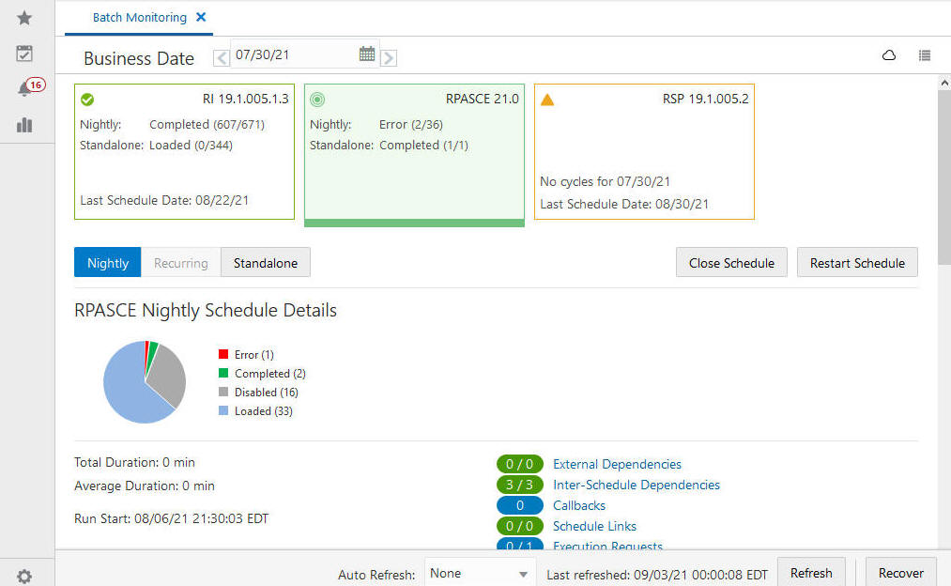Viewport: 951px width, 586px height.
Task: Click the 0 / 0 Schedule Links badge
Action: tap(520, 526)
